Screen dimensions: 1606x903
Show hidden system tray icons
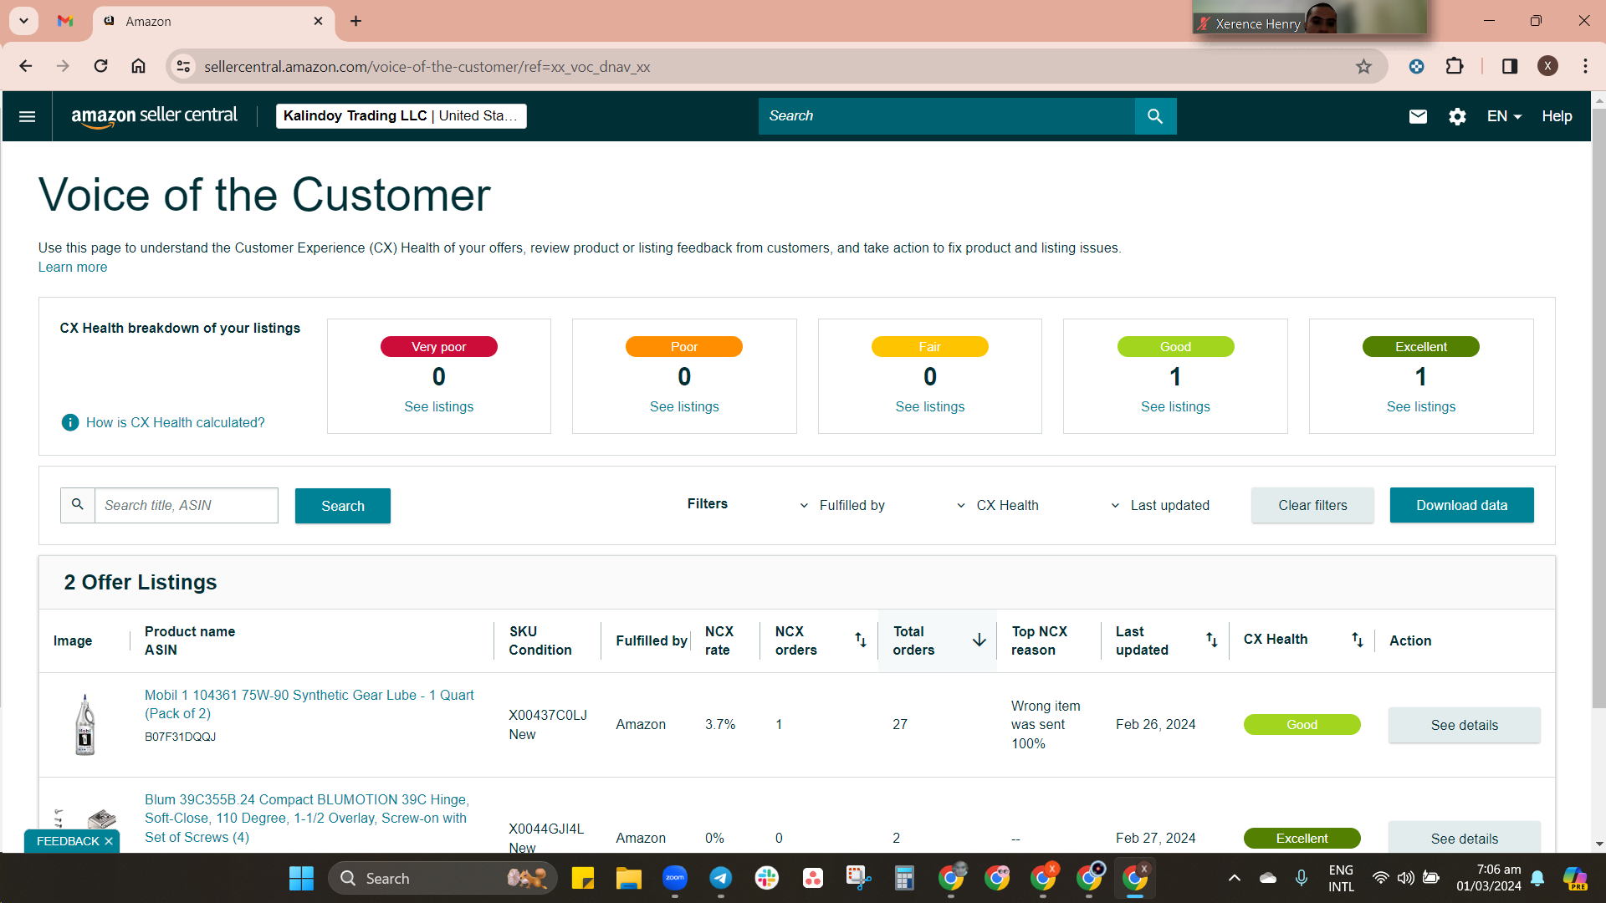pos(1234,878)
